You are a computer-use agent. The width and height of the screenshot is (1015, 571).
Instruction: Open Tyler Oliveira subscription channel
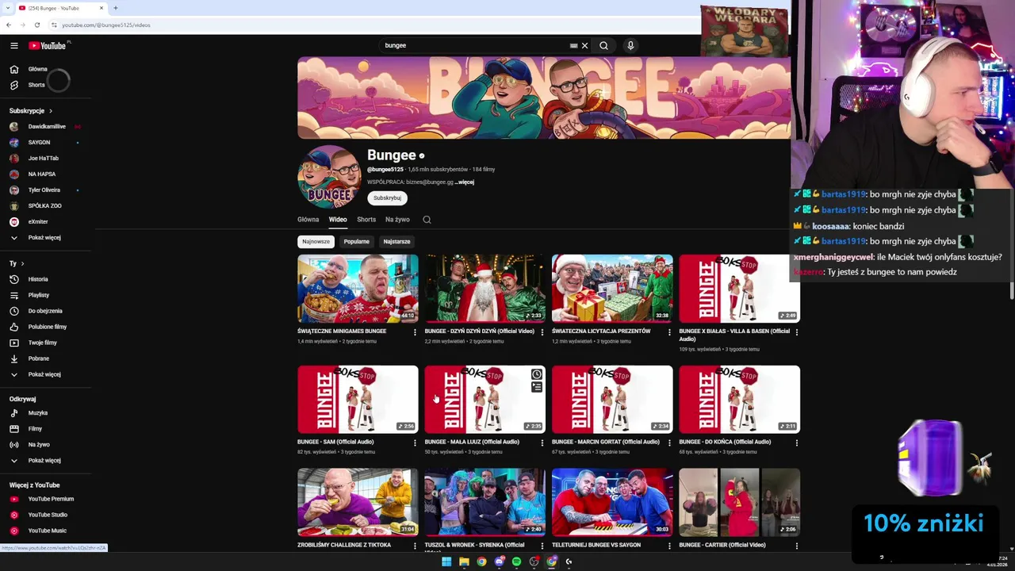tap(45, 190)
